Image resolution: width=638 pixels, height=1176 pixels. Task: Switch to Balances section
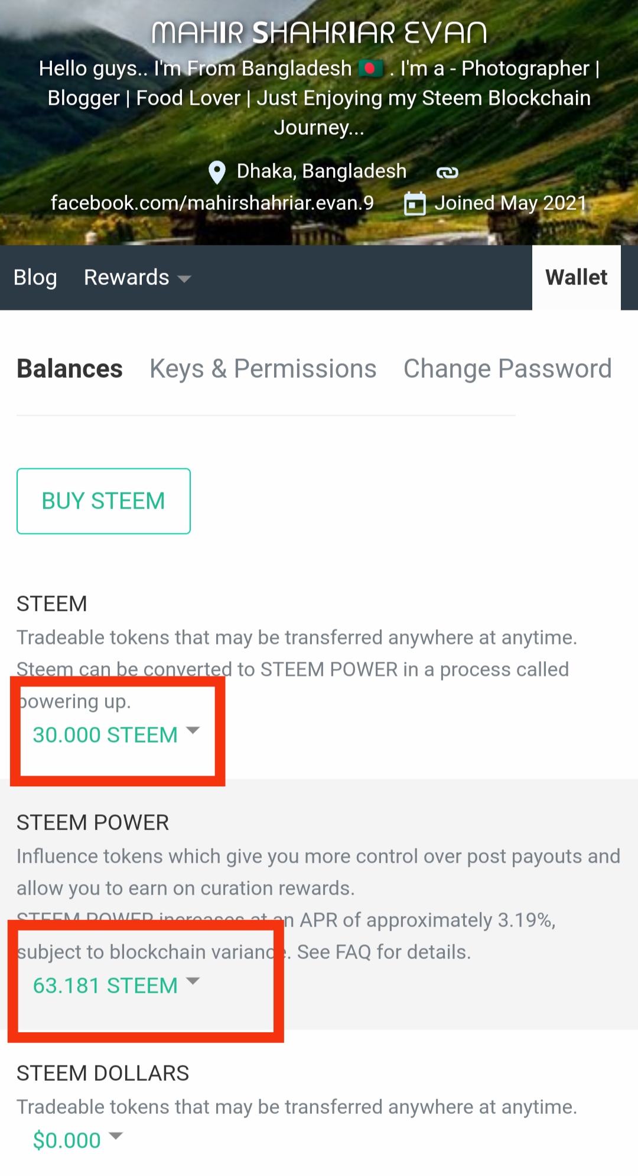70,368
